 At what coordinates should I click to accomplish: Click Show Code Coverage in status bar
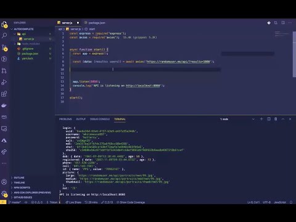point(131,202)
